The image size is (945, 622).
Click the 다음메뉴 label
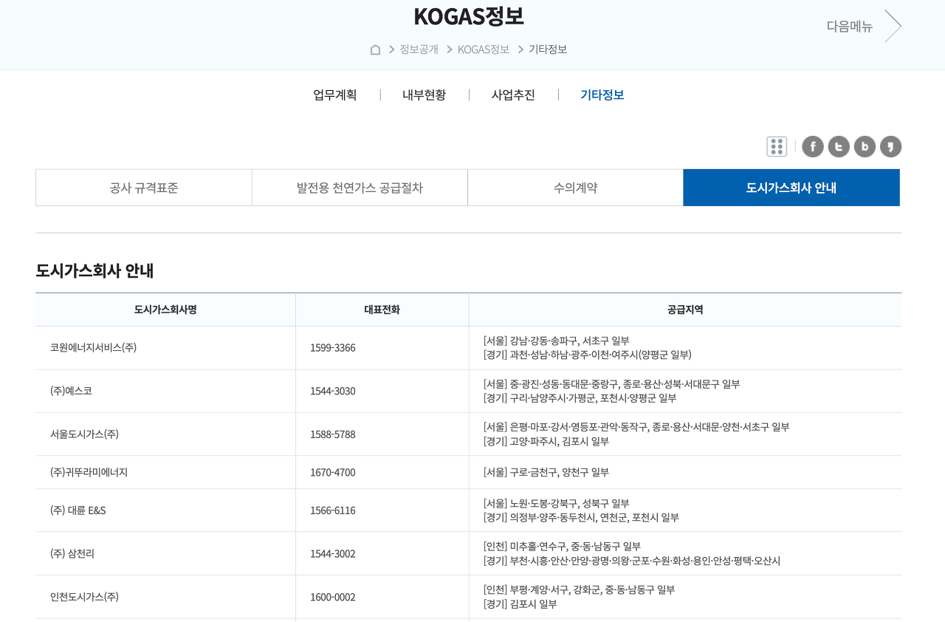[x=850, y=26]
